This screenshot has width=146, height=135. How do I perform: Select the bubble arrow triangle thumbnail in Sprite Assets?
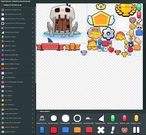point(101,118)
